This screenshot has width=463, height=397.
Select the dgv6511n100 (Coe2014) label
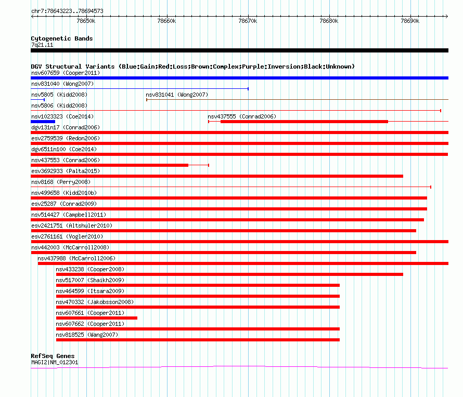click(x=64, y=149)
